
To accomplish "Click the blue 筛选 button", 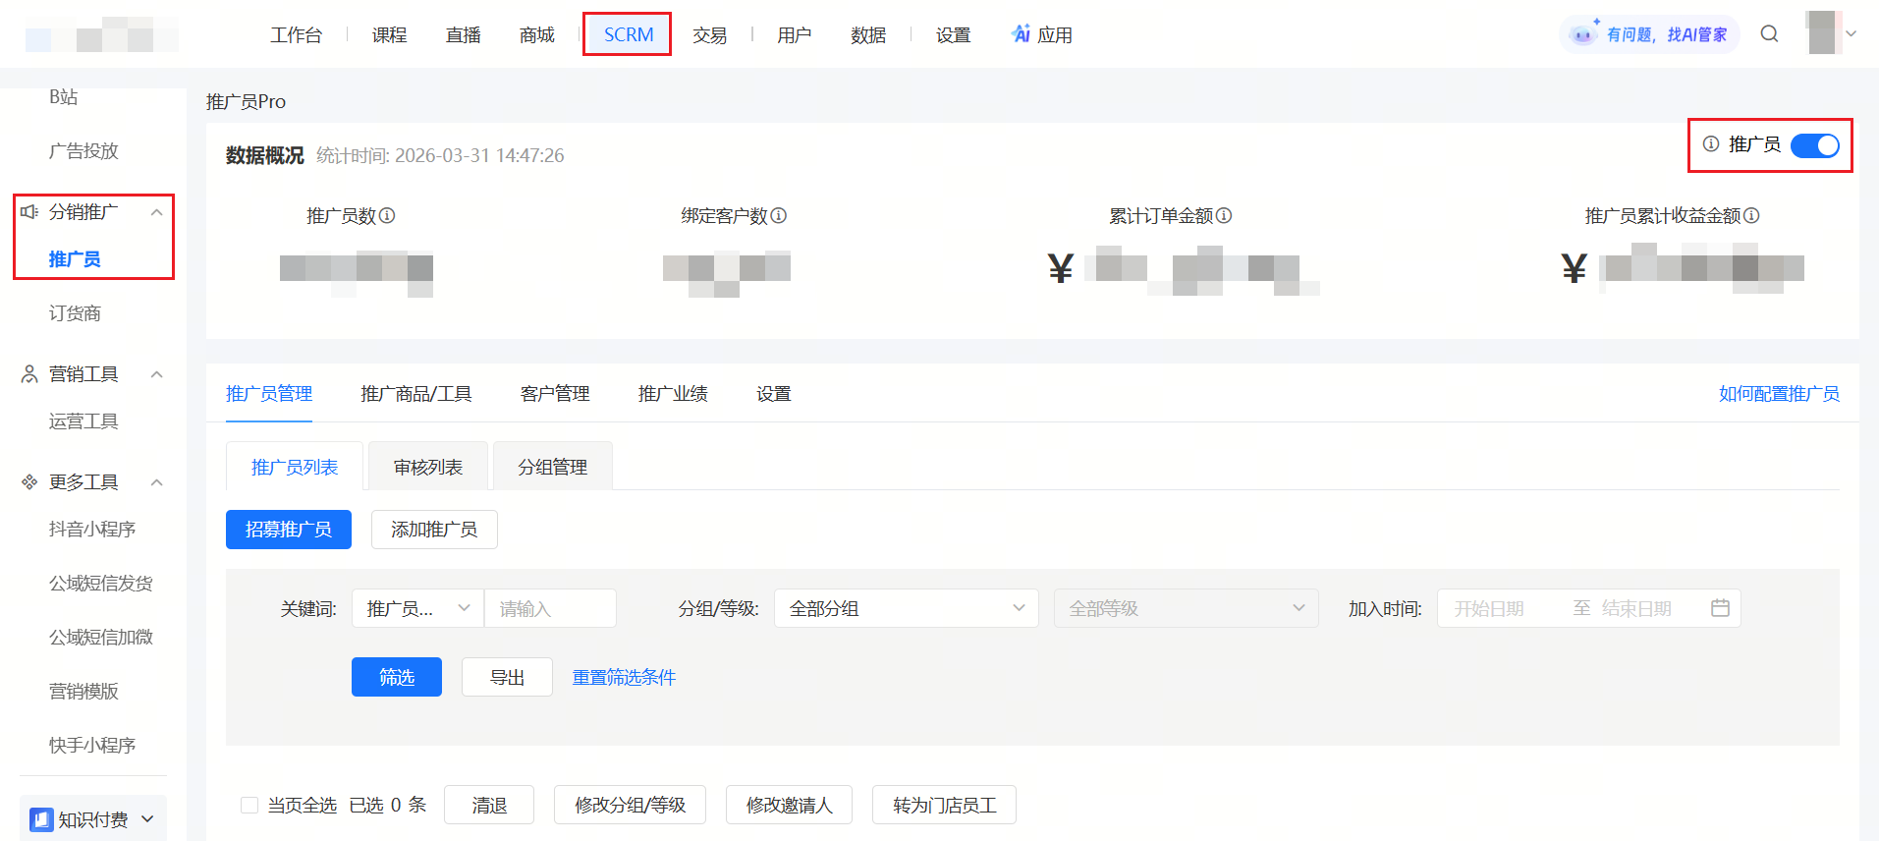I will [x=397, y=677].
